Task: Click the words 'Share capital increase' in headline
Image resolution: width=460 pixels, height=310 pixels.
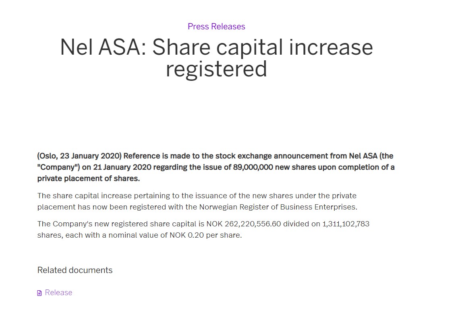Action: pos(263,47)
